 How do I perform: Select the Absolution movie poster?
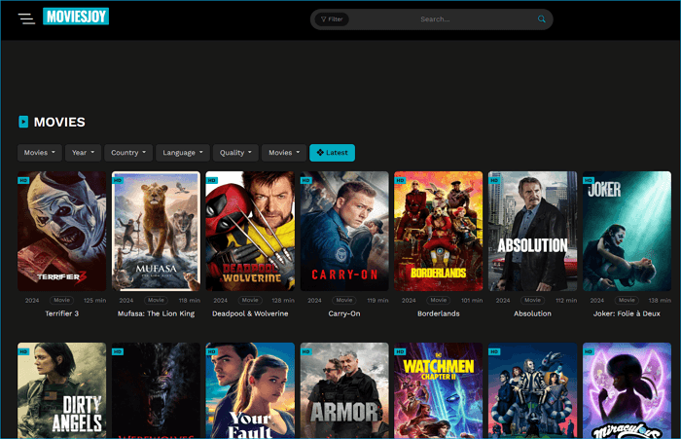coord(532,232)
